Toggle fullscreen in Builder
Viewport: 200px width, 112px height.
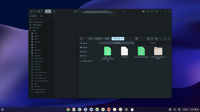152,11
